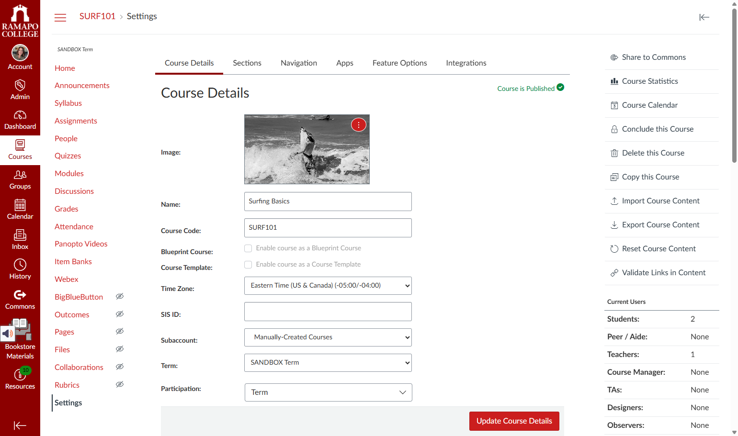Open the global Calendar
The image size is (738, 436).
click(x=20, y=210)
